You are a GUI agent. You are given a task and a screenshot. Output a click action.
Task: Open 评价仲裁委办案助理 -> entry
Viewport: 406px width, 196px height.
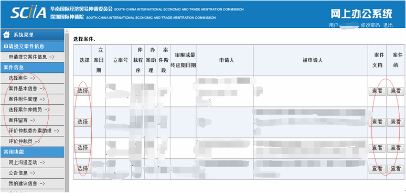pyautogui.click(x=32, y=131)
